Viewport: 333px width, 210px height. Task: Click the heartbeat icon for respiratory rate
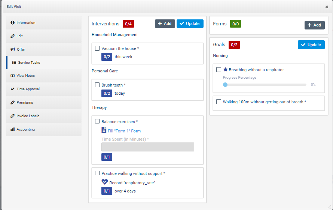pyautogui.click(x=104, y=182)
